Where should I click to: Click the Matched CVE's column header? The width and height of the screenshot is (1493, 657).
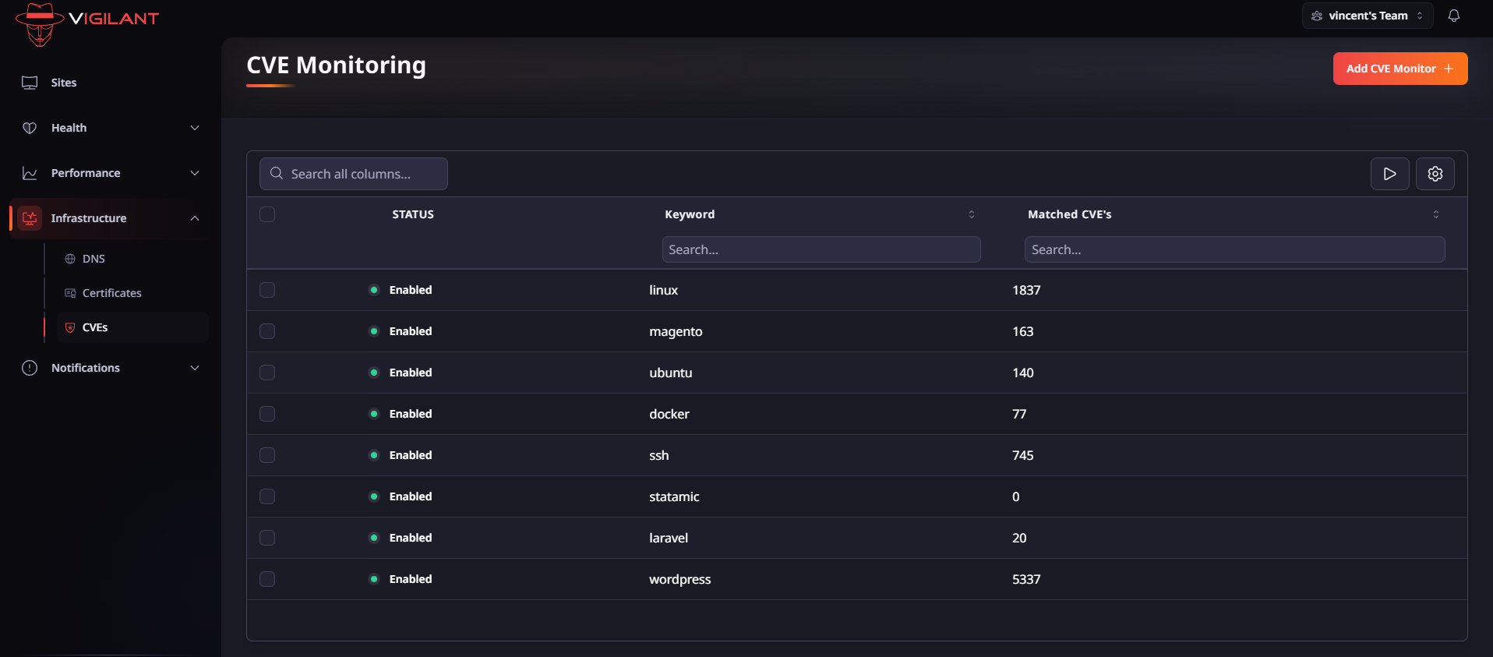tap(1070, 214)
